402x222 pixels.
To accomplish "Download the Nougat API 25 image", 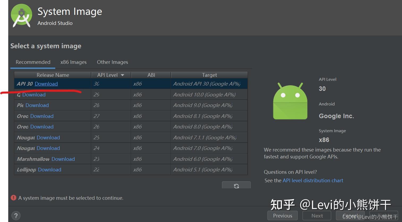I will (x=48, y=137).
